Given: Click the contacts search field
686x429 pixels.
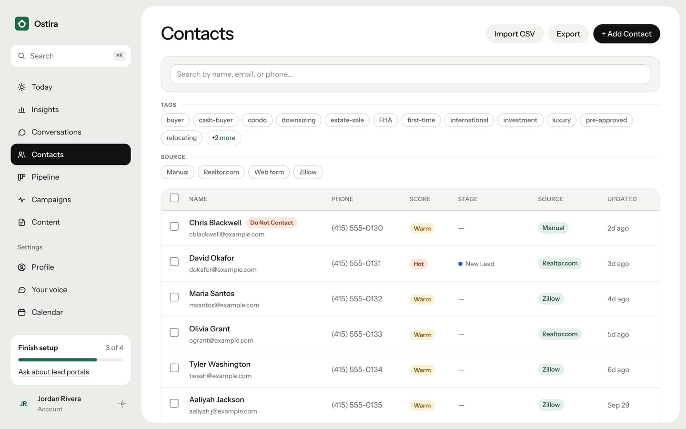Looking at the screenshot, I should pyautogui.click(x=410, y=74).
